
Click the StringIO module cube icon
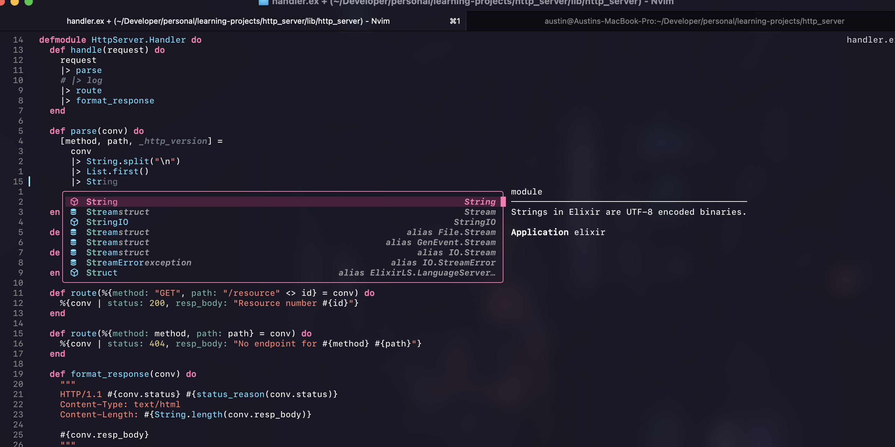(x=74, y=222)
